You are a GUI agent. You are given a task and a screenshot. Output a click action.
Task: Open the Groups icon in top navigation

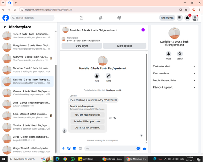point(119,18)
